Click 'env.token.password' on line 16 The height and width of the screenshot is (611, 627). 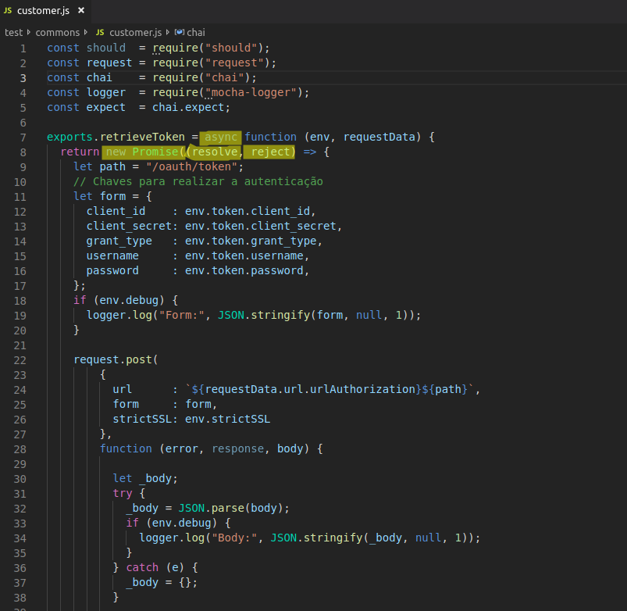click(x=244, y=271)
